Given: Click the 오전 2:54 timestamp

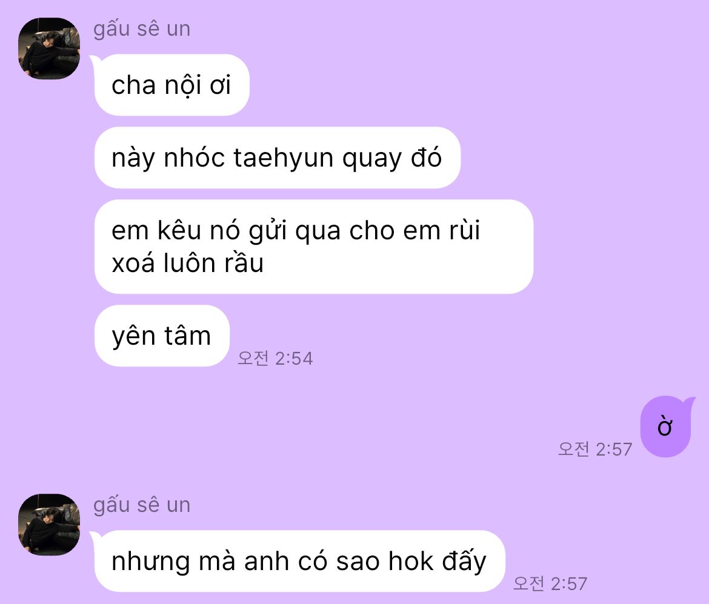Looking at the screenshot, I should (x=275, y=359).
